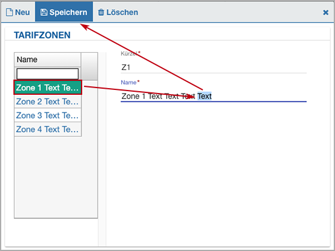Click the new document icon beside Neu
Image resolution: width=335 pixels, height=251 pixels.
[9, 12]
